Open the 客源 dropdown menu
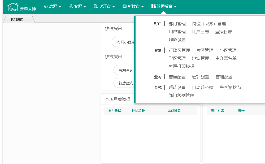The height and width of the screenshot is (164, 265). 77,7
